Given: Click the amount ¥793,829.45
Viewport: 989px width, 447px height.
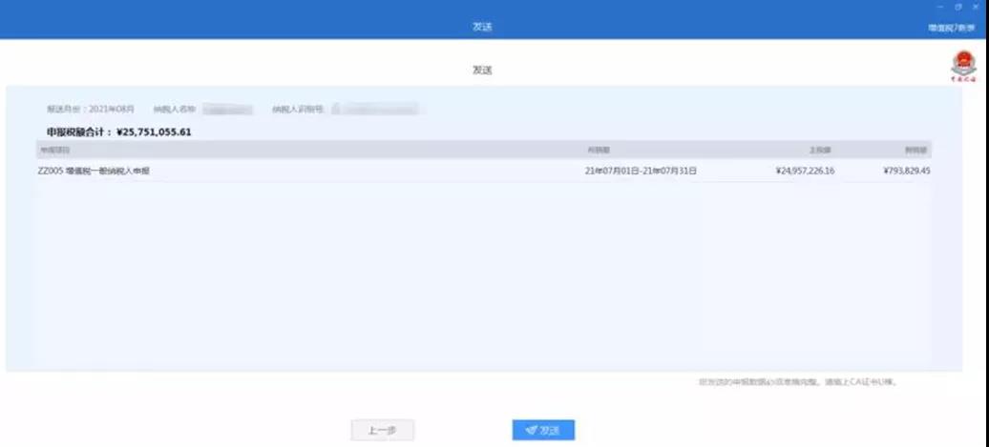Looking at the screenshot, I should pos(907,171).
